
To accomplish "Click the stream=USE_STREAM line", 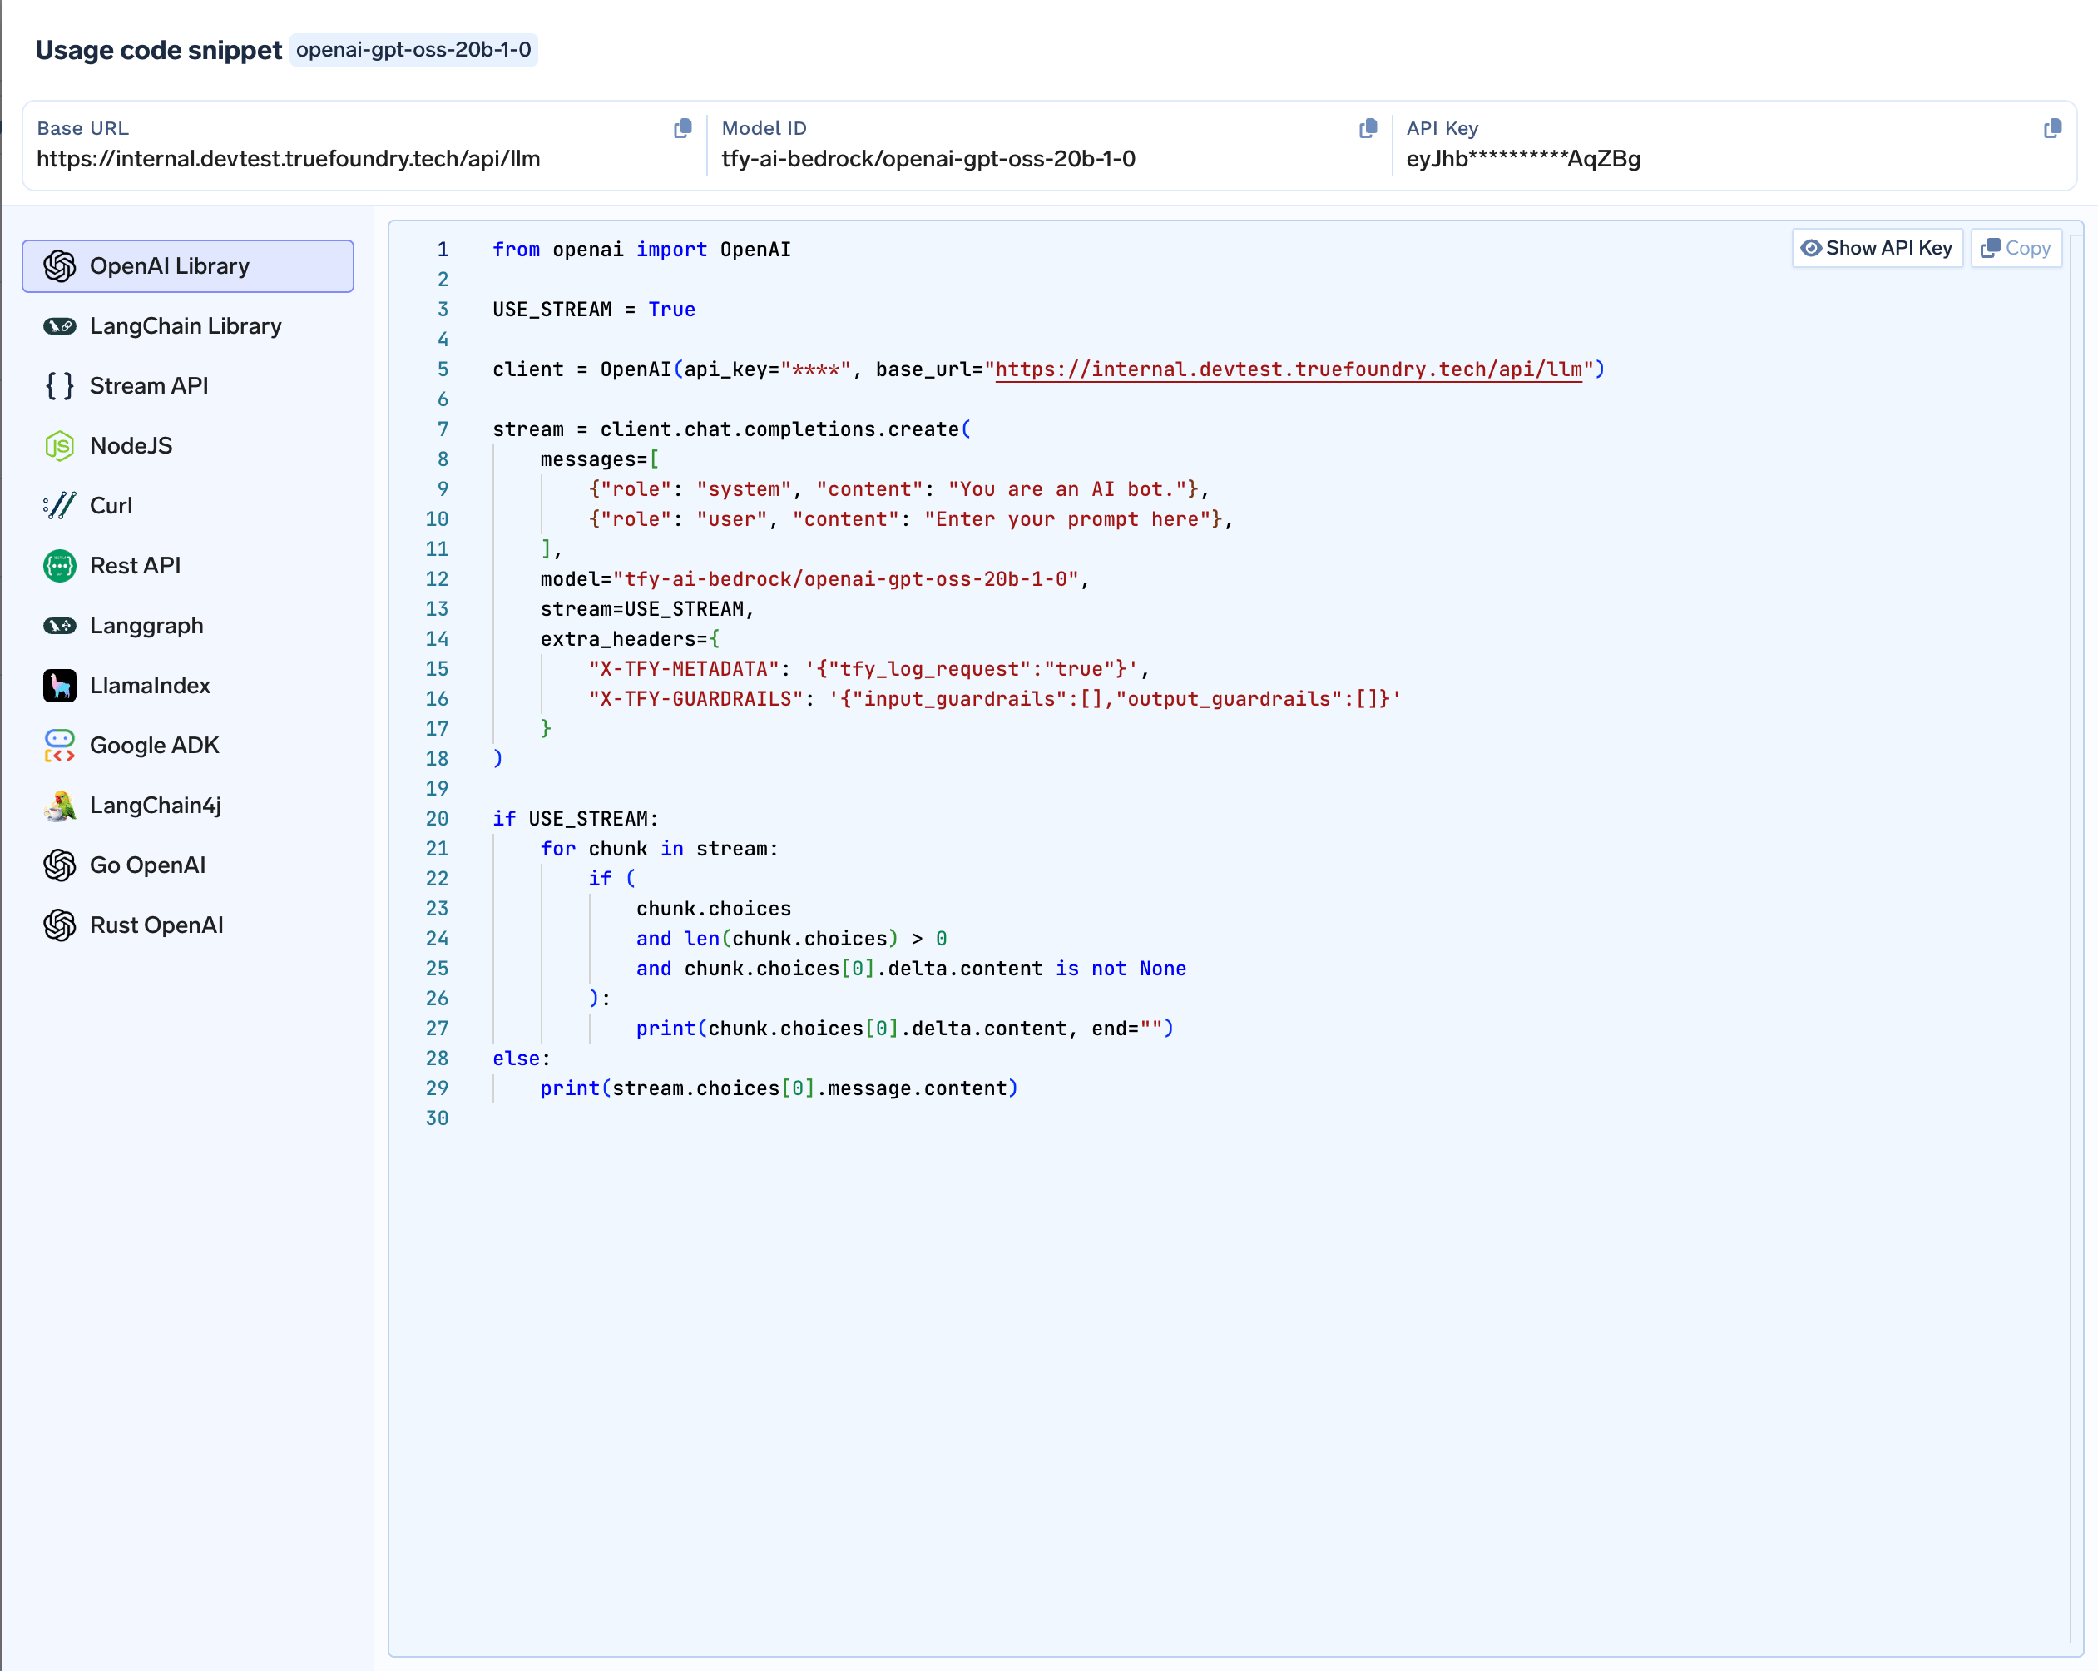I will (647, 609).
